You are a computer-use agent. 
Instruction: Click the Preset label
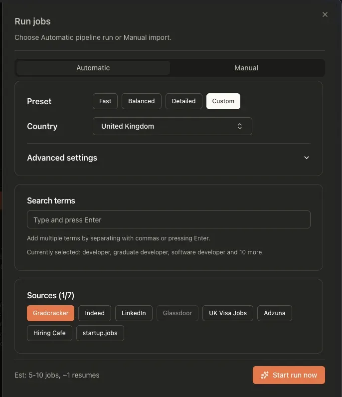[x=39, y=101]
